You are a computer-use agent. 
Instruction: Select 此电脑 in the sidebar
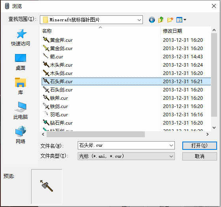pos(21,111)
